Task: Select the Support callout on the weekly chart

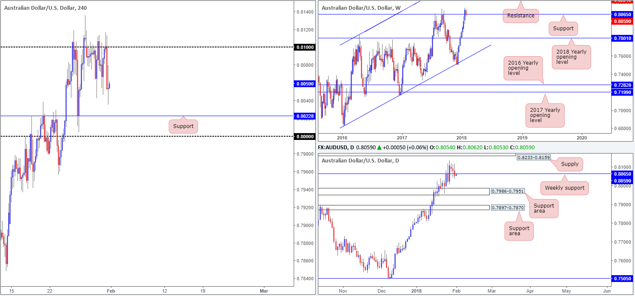Action: pyautogui.click(x=563, y=29)
